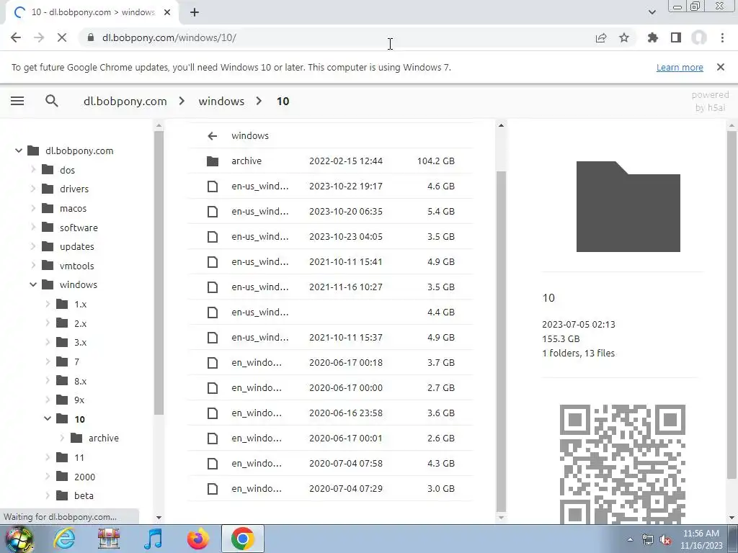Viewport: 738px width, 553px height.
Task: Open the 4.4 GB en-us_wind file
Action: click(x=330, y=313)
